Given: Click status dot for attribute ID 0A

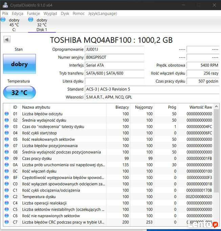Looking at the screenshot, I should click(7, 164).
